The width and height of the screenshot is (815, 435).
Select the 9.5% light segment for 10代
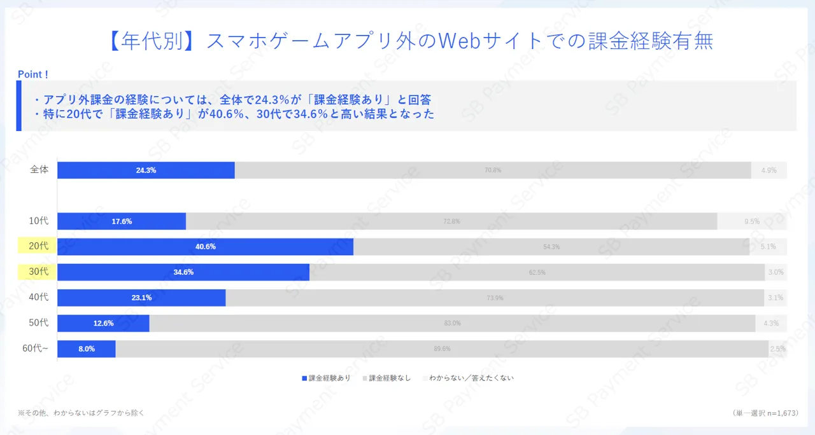point(752,221)
